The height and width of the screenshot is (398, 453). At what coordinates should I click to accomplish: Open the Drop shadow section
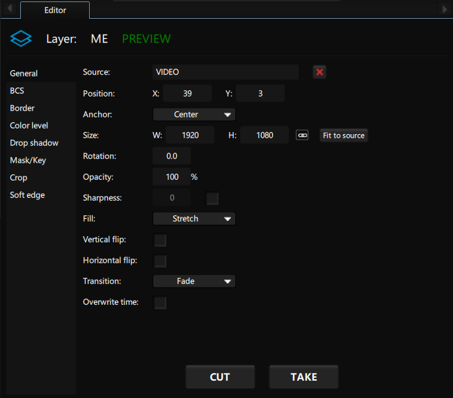point(41,143)
